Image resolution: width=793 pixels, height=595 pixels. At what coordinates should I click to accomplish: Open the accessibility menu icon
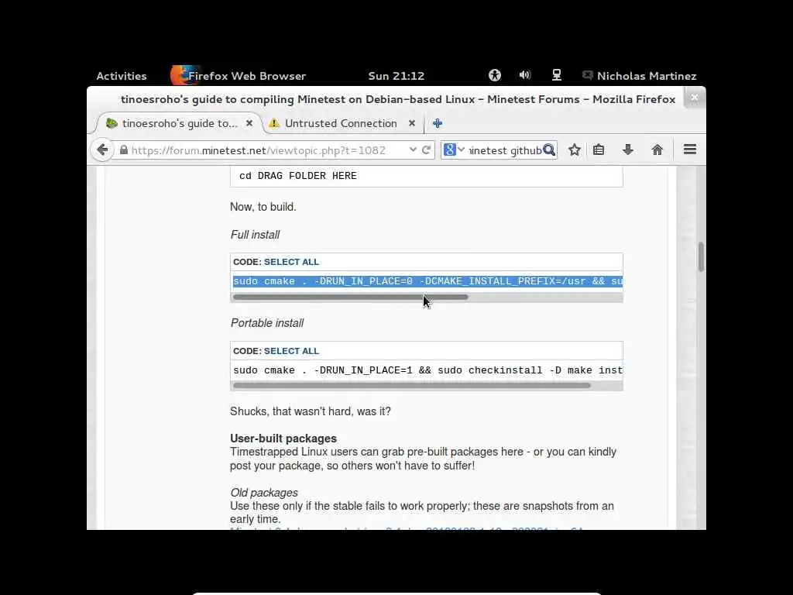coord(495,75)
